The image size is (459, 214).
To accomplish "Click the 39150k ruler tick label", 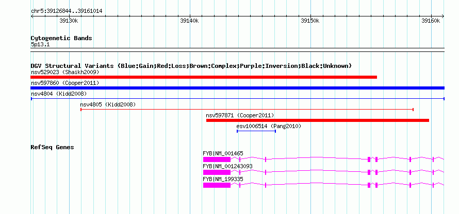I will coord(310,21).
